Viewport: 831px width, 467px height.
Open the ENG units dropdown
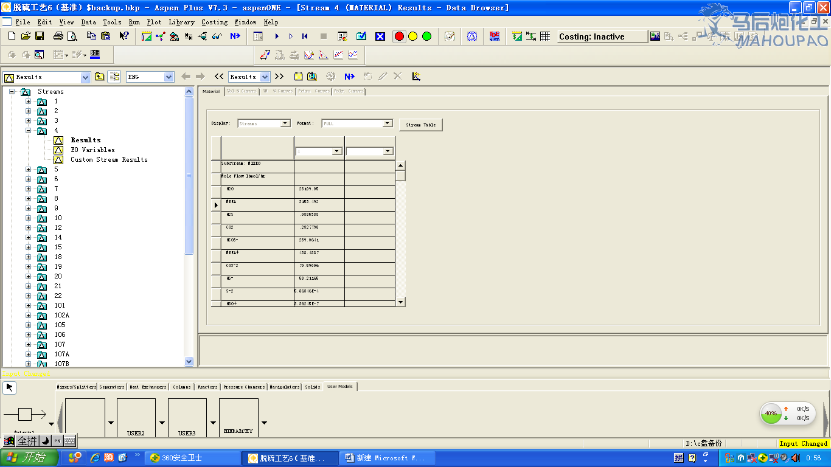(169, 77)
